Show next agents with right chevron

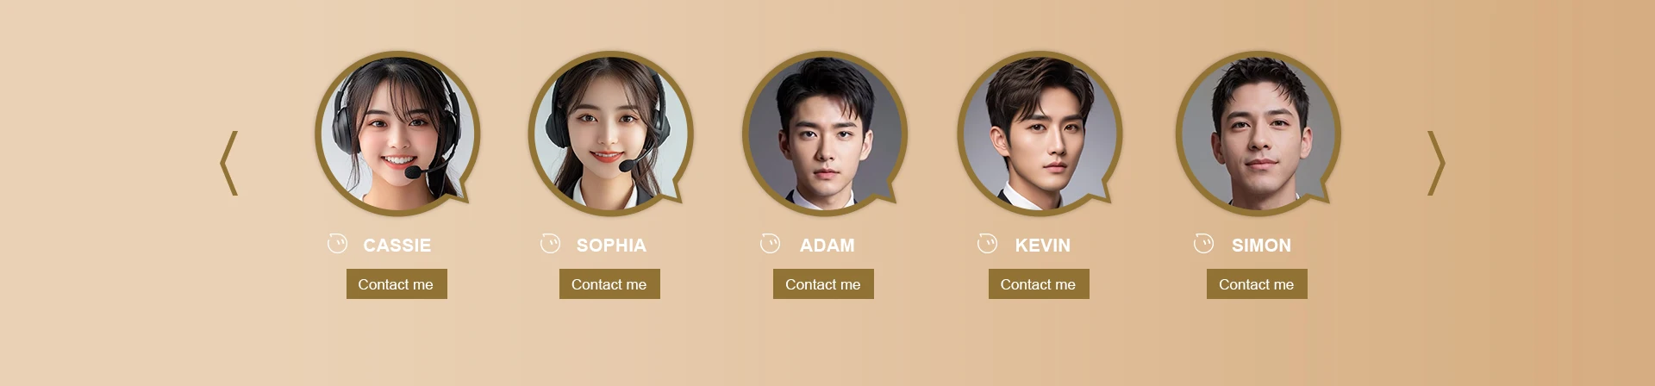pyautogui.click(x=1436, y=163)
